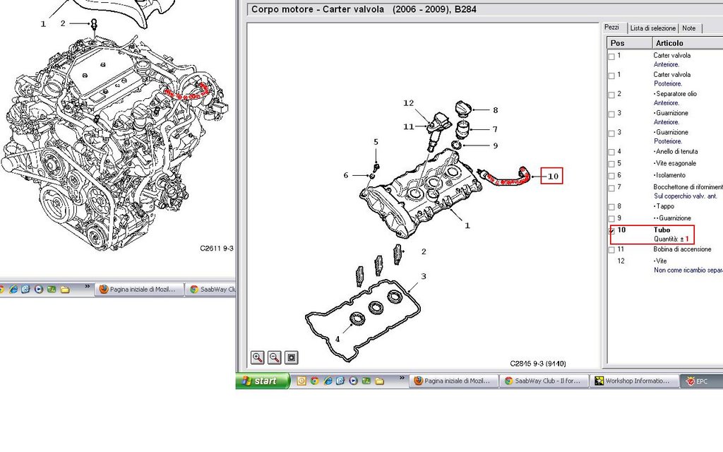Click 'Sul coperchio valv. ant.' note text
Image resolution: width=723 pixels, height=452 pixels.
685,196
